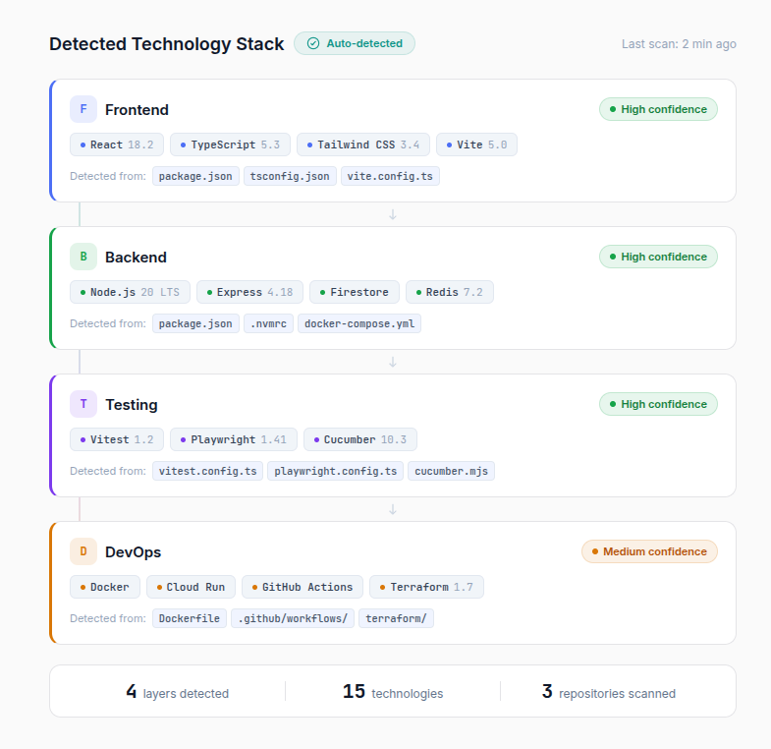The image size is (771, 749).
Task: Select the Terraform 1.7 chip
Action: click(426, 587)
